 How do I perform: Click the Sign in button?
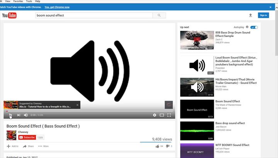(x=263, y=15)
